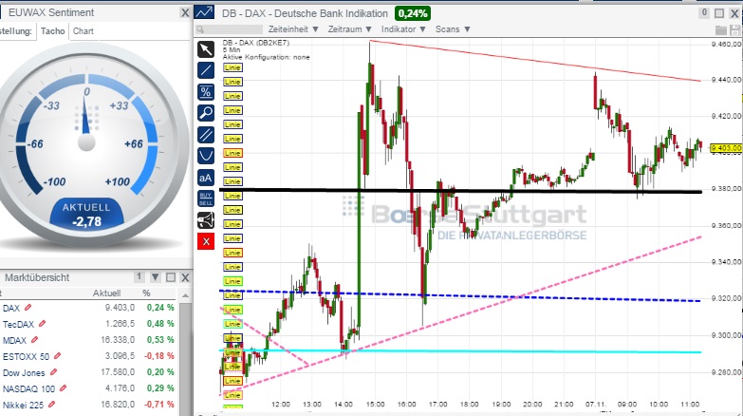
Task: Click the green 0,24% badge in chart title
Action: 413,13
